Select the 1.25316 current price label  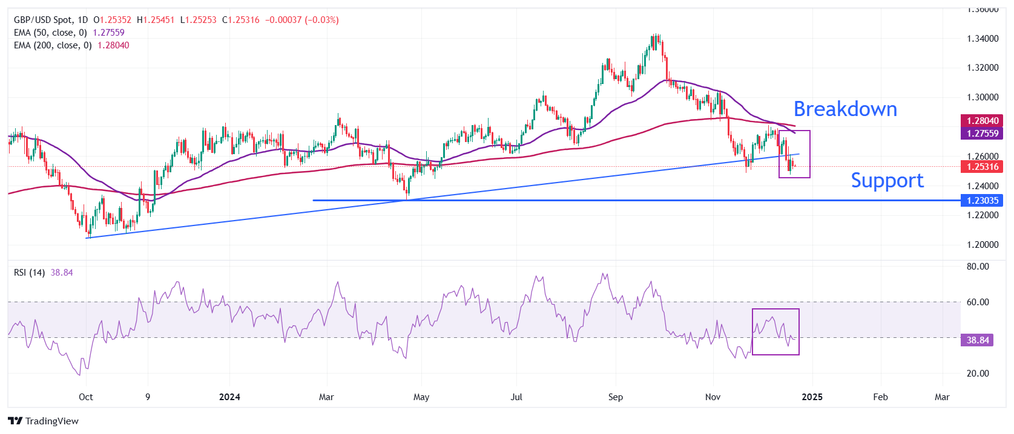[x=981, y=167]
